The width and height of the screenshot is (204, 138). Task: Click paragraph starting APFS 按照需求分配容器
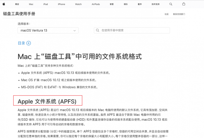point(93,134)
